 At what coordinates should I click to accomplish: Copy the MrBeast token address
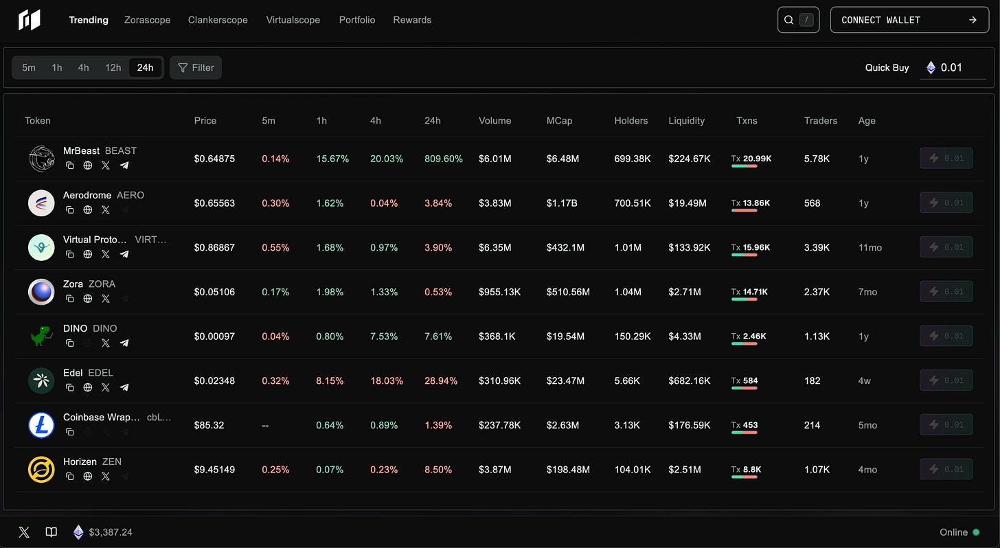click(x=70, y=165)
